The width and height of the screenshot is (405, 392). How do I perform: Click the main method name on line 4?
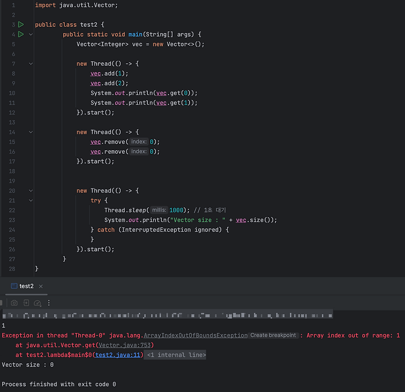pos(136,35)
